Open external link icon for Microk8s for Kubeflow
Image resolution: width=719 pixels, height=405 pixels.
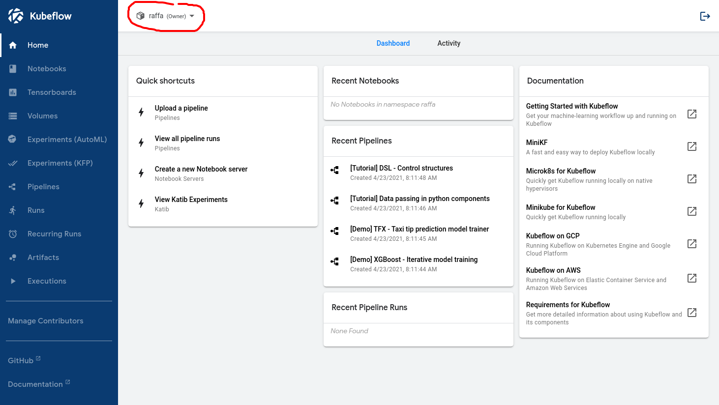point(692,179)
